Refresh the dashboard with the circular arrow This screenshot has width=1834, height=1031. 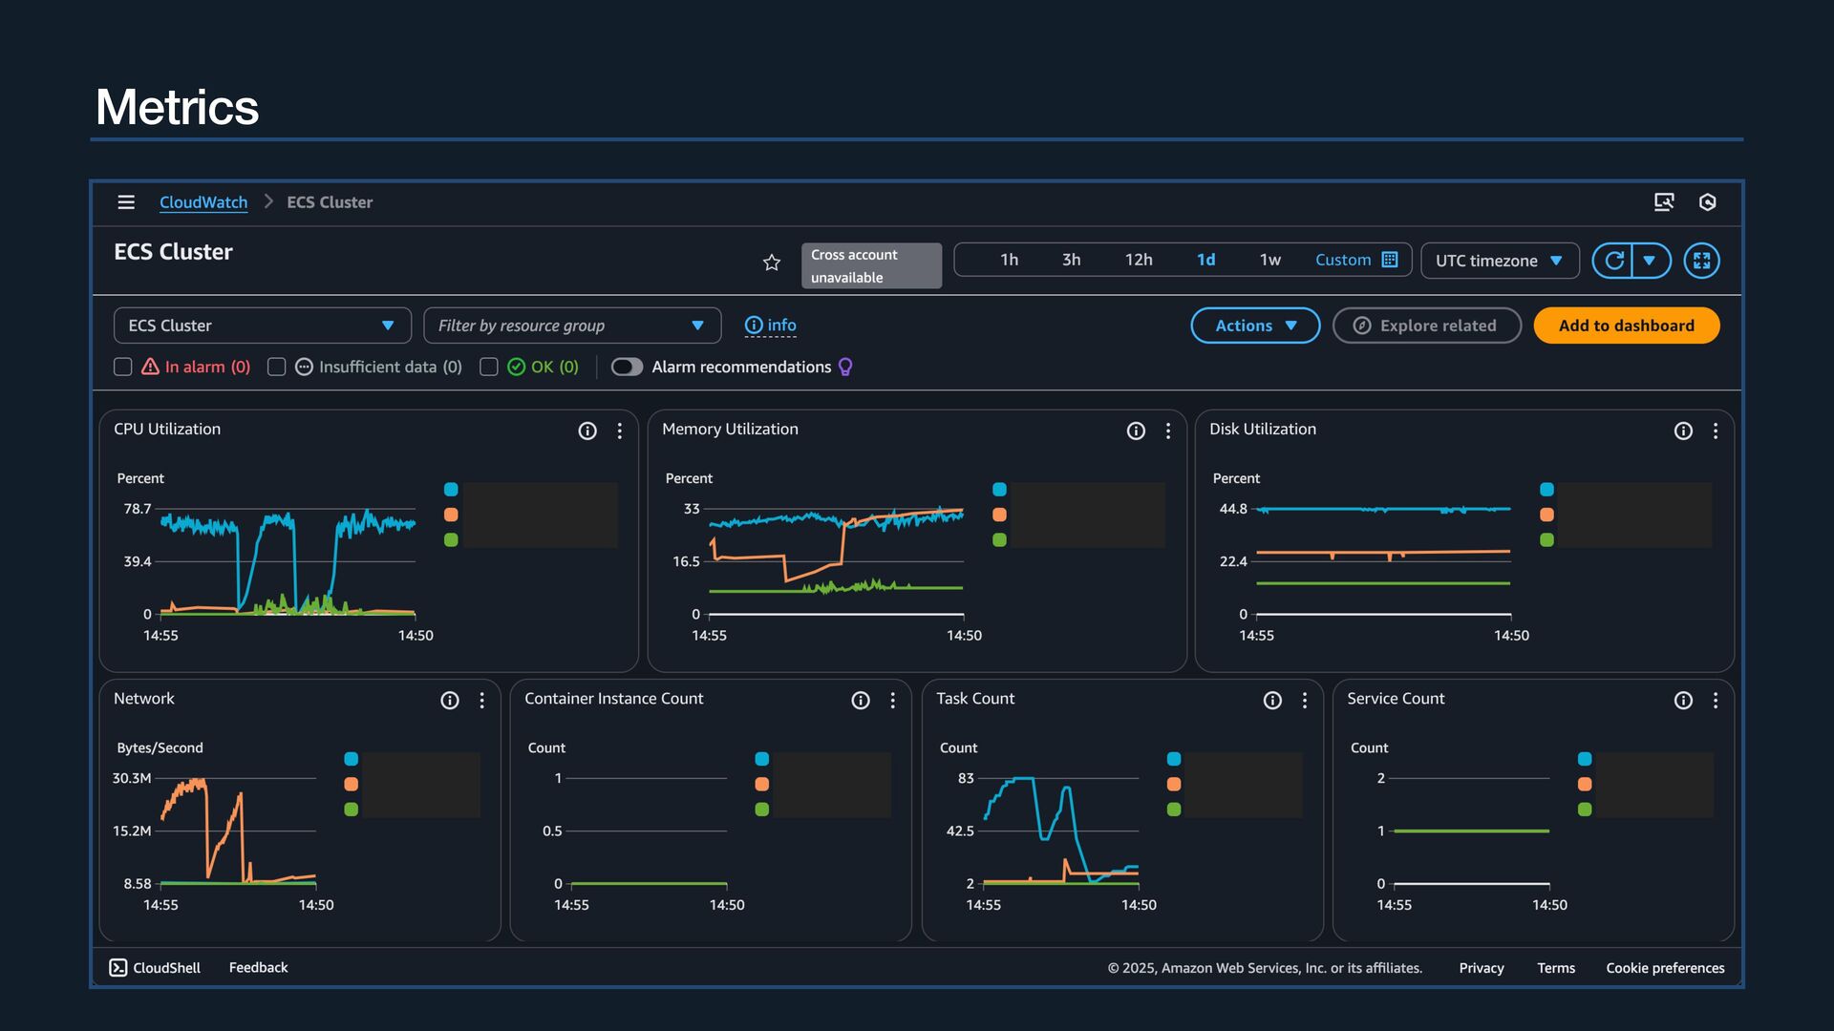pos(1613,261)
